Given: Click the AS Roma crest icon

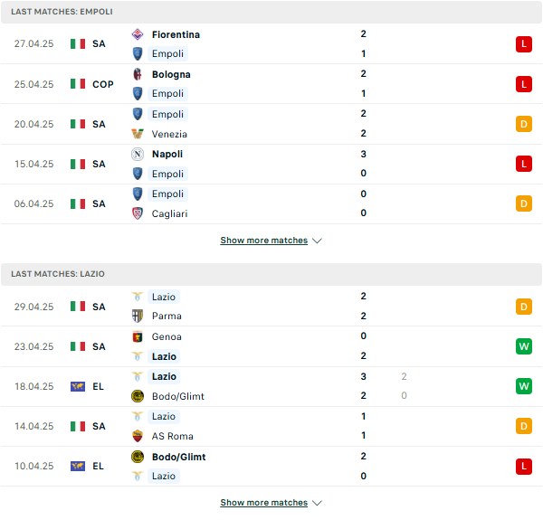Looking at the screenshot, I should click(138, 436).
